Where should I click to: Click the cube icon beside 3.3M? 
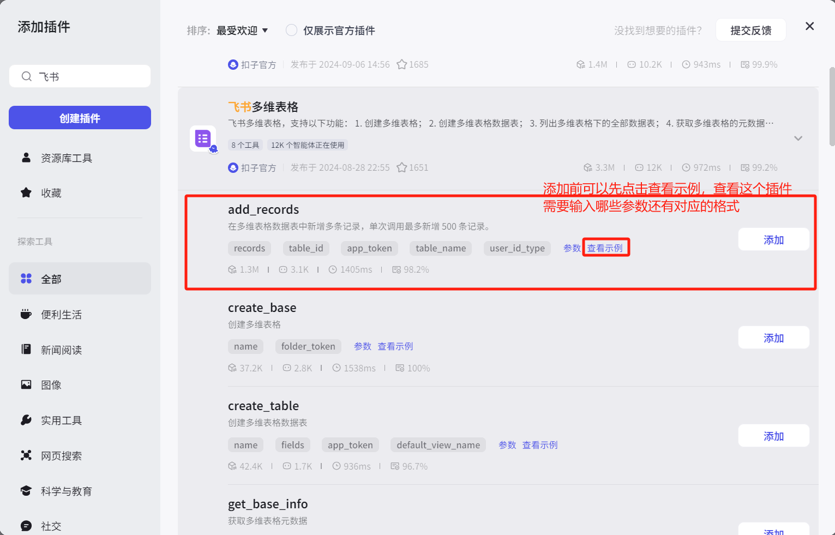pos(587,167)
